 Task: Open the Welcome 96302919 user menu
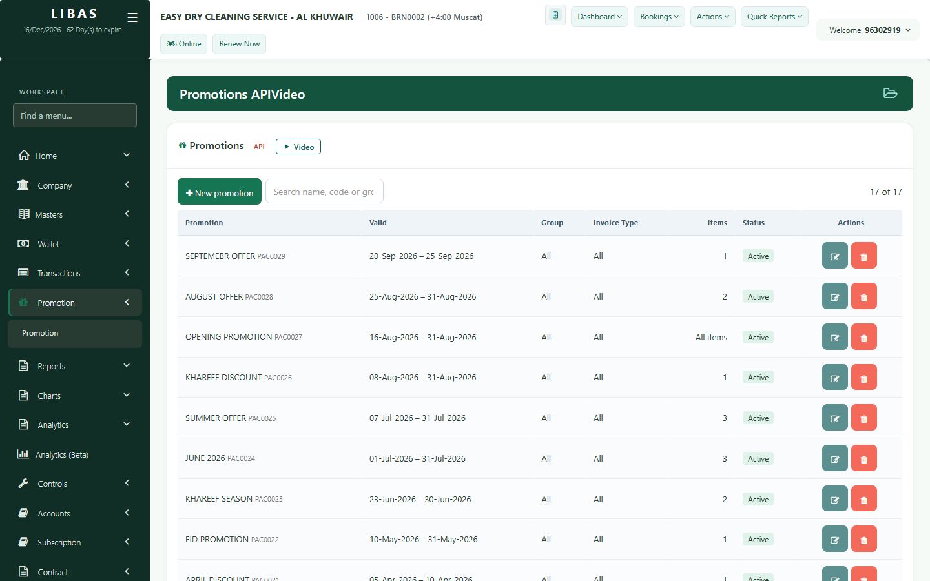(x=869, y=30)
